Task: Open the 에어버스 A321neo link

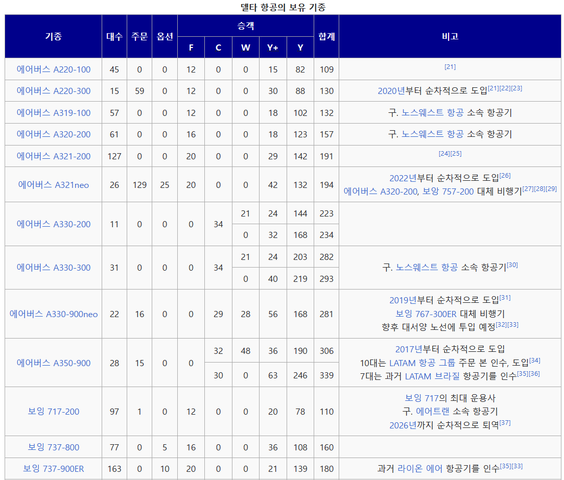Action: (54, 185)
